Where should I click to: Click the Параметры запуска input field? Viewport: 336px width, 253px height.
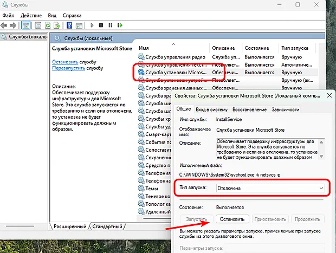275,248
